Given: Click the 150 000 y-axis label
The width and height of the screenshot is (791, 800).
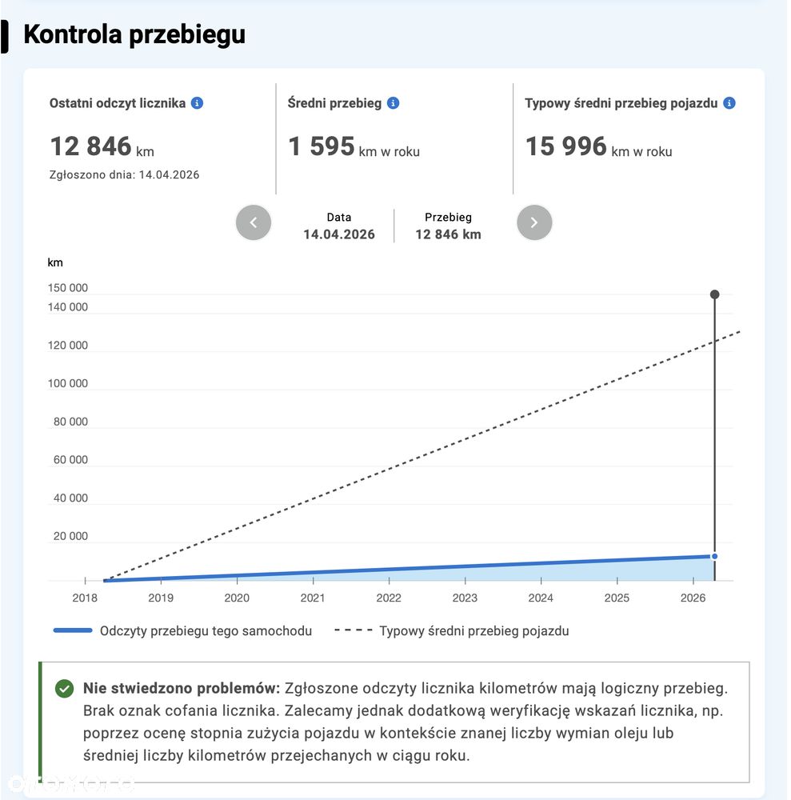Looking at the screenshot, I should 68,288.
